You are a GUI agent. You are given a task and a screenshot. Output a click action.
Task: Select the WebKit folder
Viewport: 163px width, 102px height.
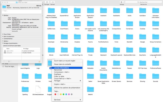click(90, 89)
